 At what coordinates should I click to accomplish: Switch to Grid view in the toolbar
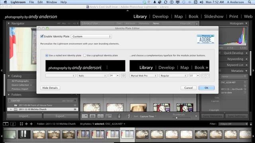pos(84,116)
